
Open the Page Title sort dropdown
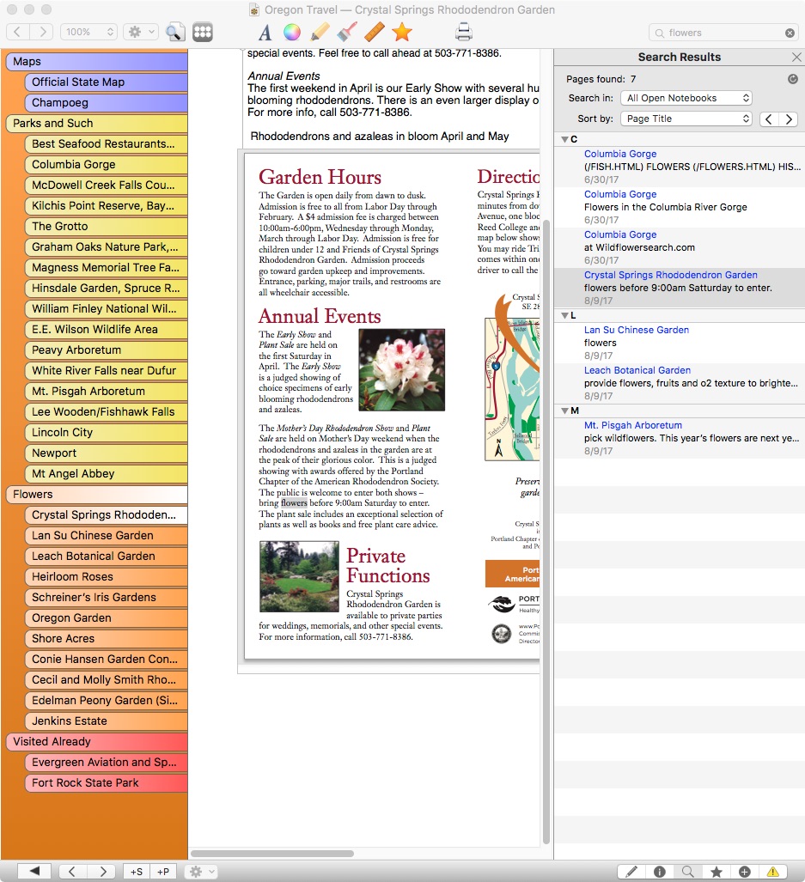[686, 119]
